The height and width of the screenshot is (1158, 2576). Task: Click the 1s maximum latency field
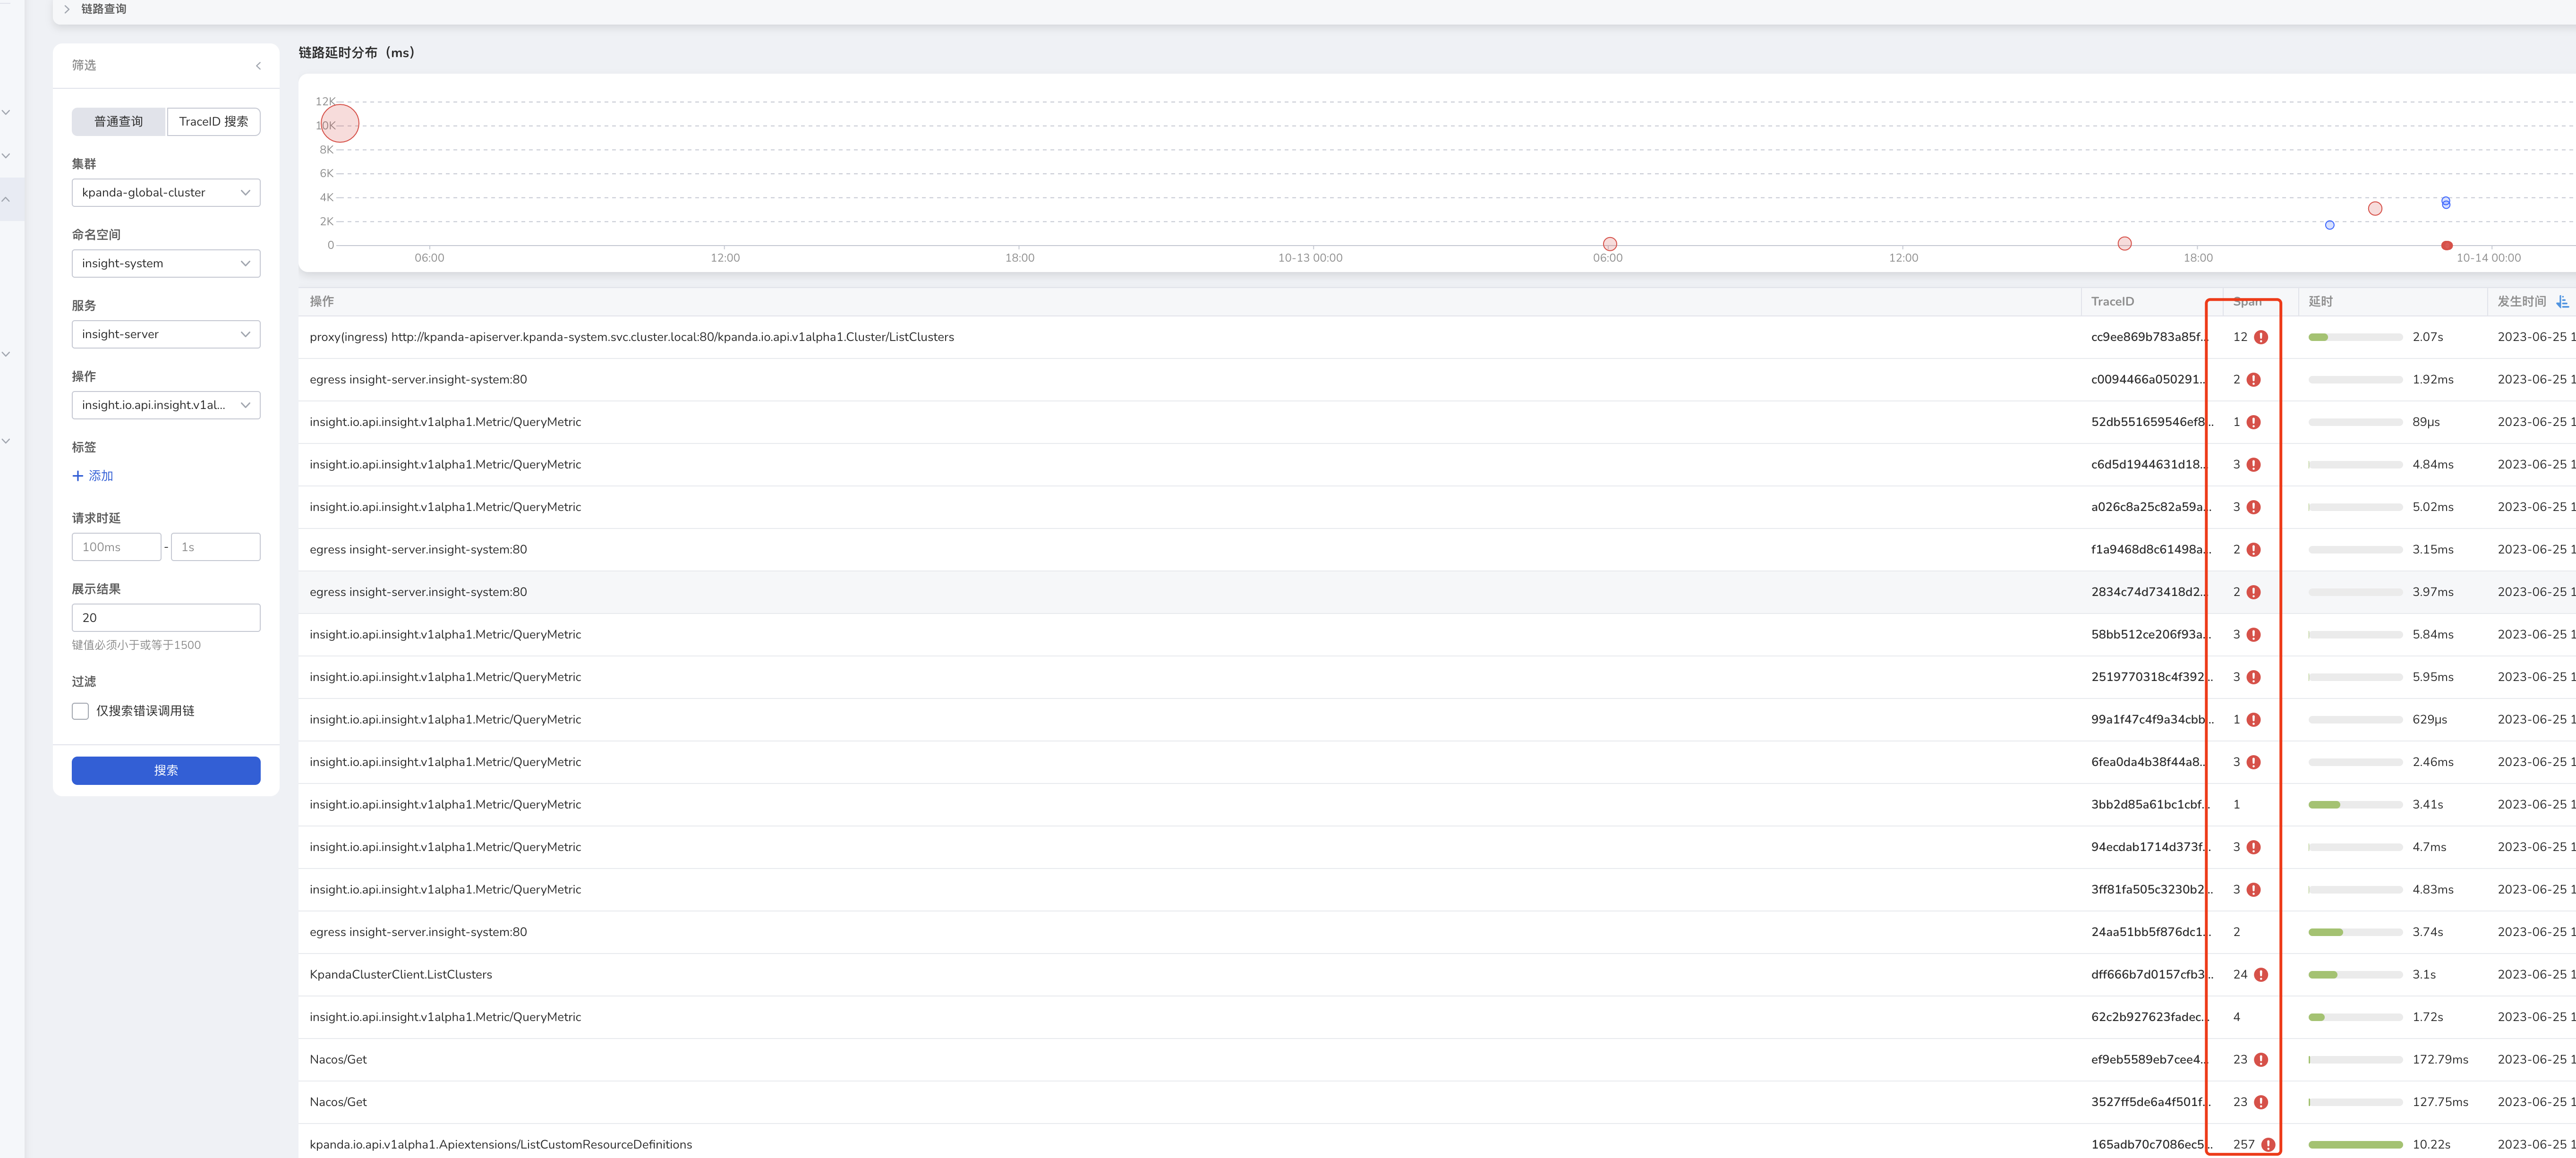[x=216, y=547]
